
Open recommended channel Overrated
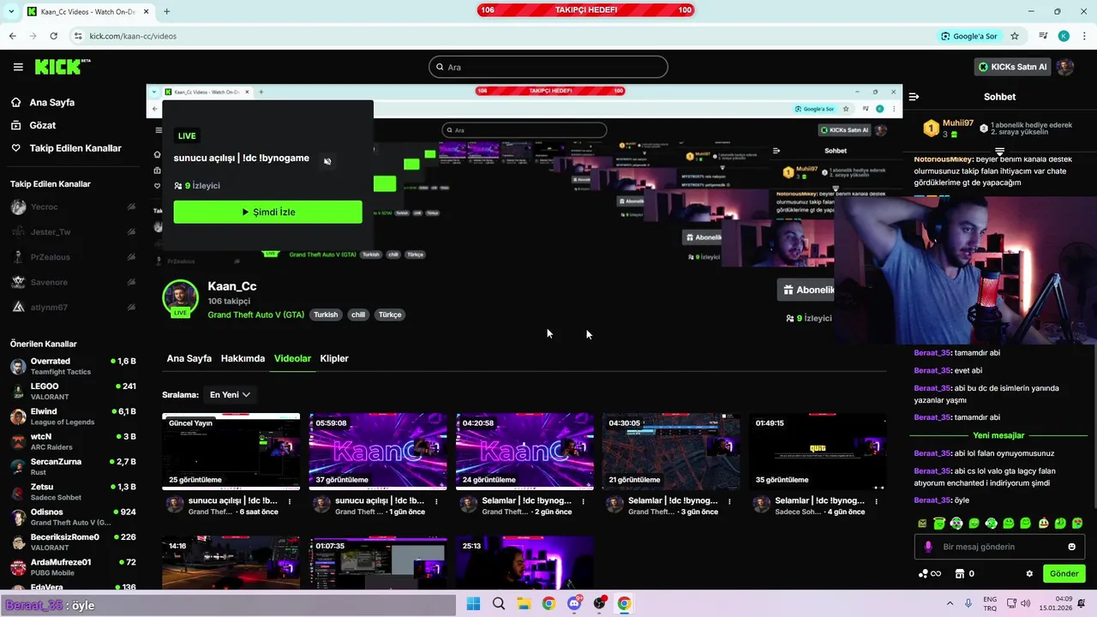pos(73,366)
